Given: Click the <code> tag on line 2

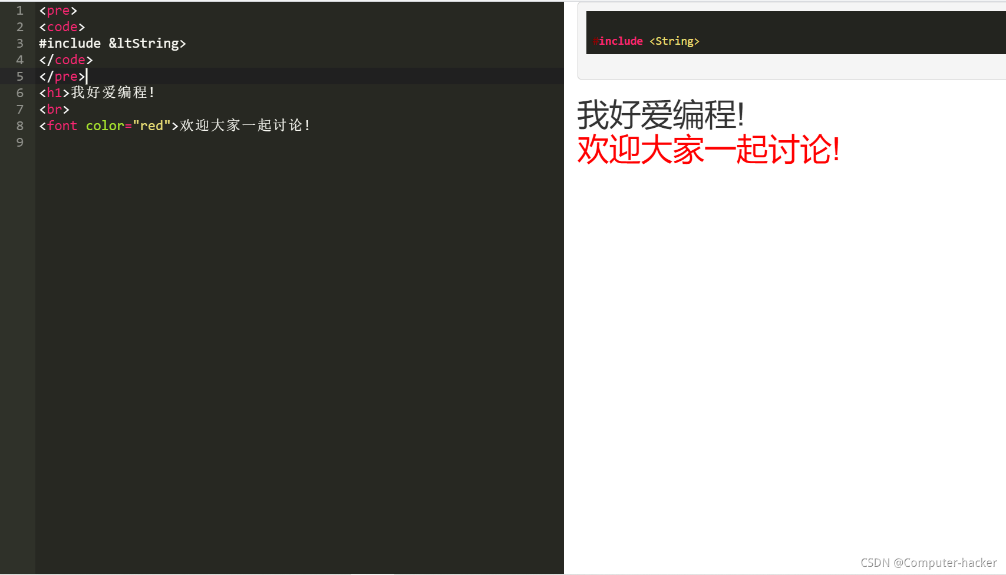Looking at the screenshot, I should point(62,27).
